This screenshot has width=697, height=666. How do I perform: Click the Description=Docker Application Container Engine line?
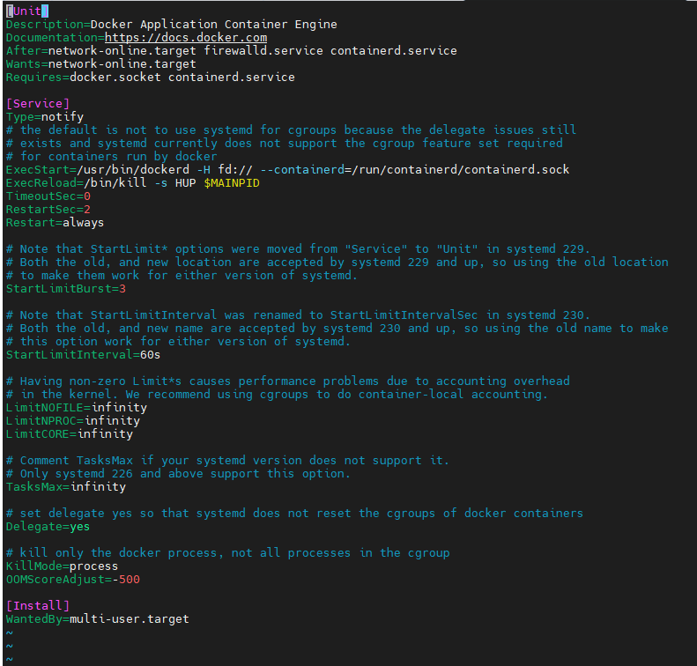click(172, 25)
